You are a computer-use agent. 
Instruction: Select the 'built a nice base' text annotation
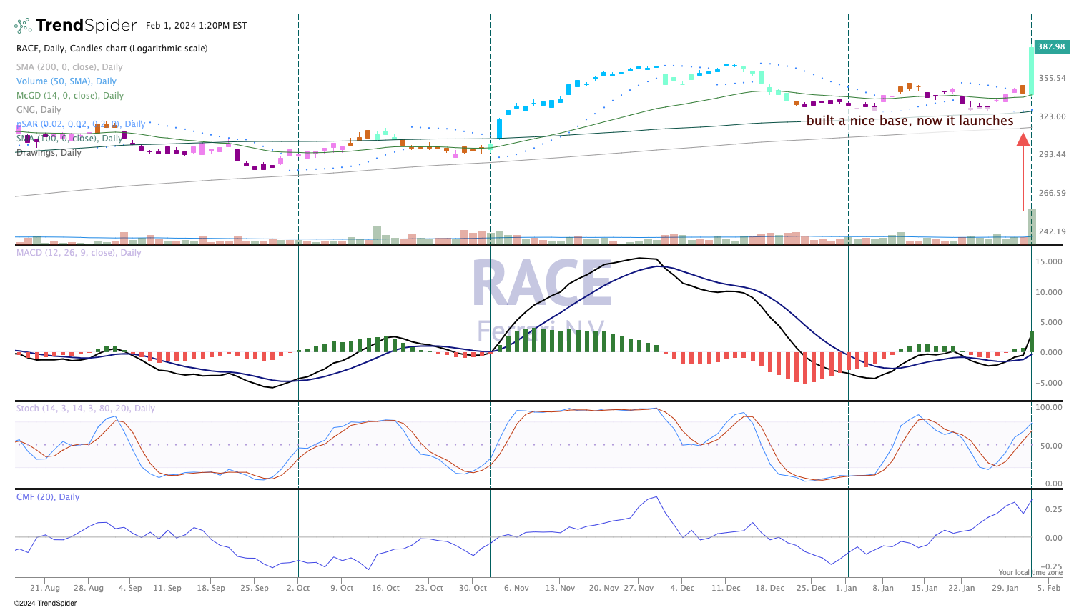910,121
